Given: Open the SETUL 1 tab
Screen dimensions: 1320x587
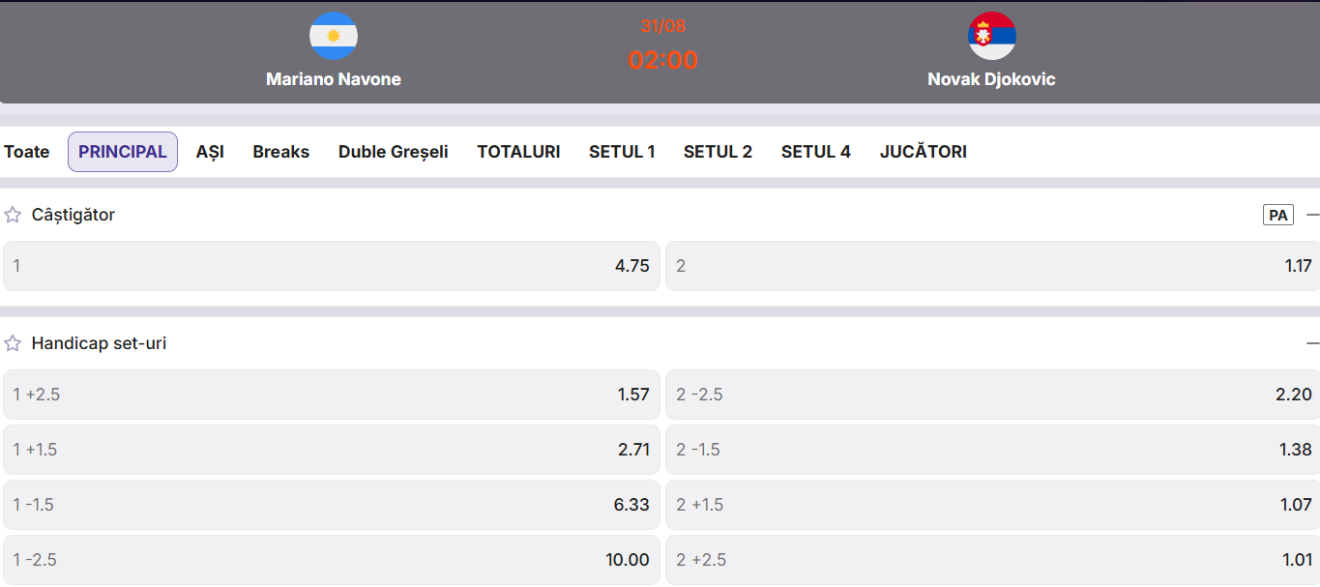Looking at the screenshot, I should (622, 152).
